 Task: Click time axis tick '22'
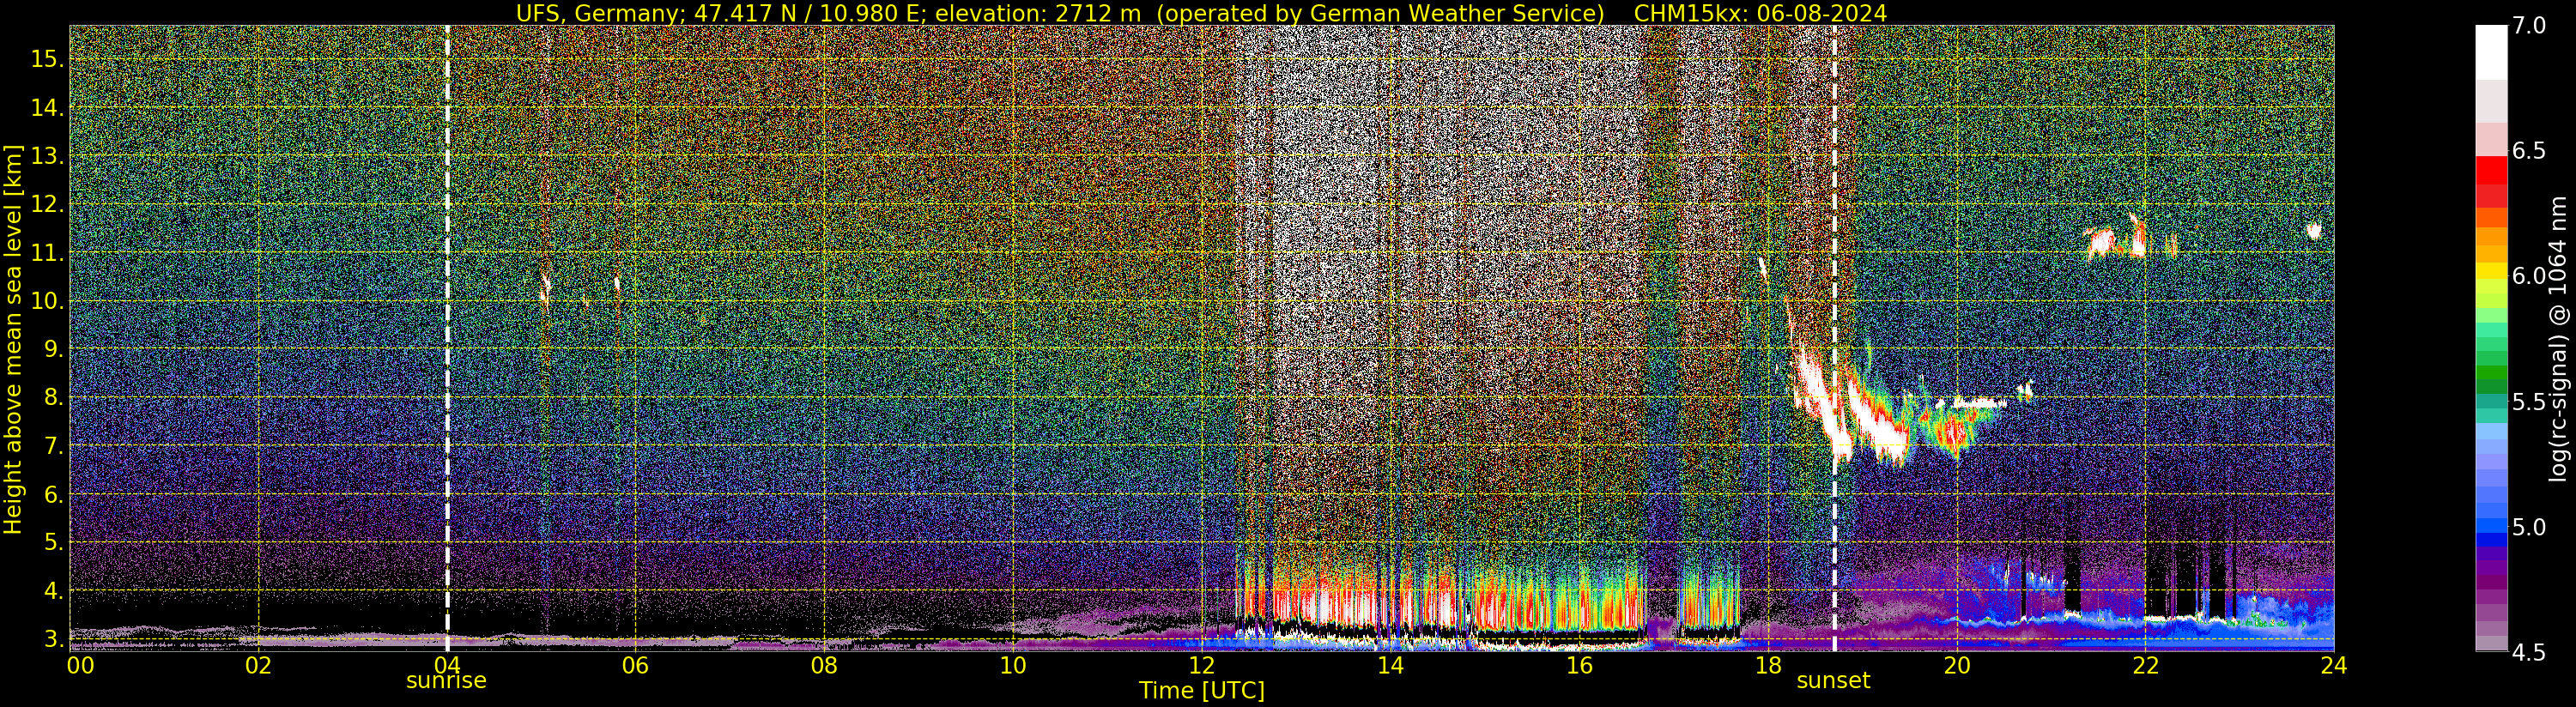(2145, 665)
